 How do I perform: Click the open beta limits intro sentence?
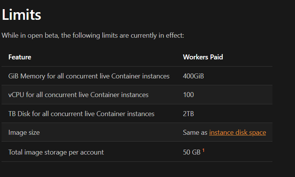pos(93,35)
